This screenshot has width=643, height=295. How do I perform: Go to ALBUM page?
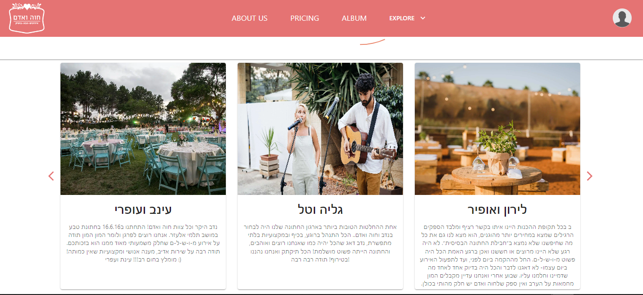pyautogui.click(x=354, y=18)
